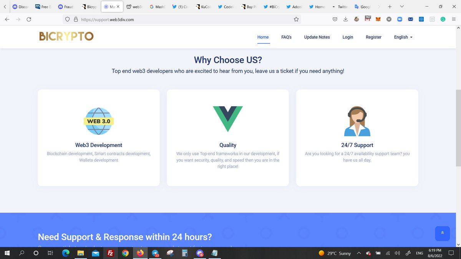Open the Windows Start menu
The image size is (461, 259).
[7, 253]
